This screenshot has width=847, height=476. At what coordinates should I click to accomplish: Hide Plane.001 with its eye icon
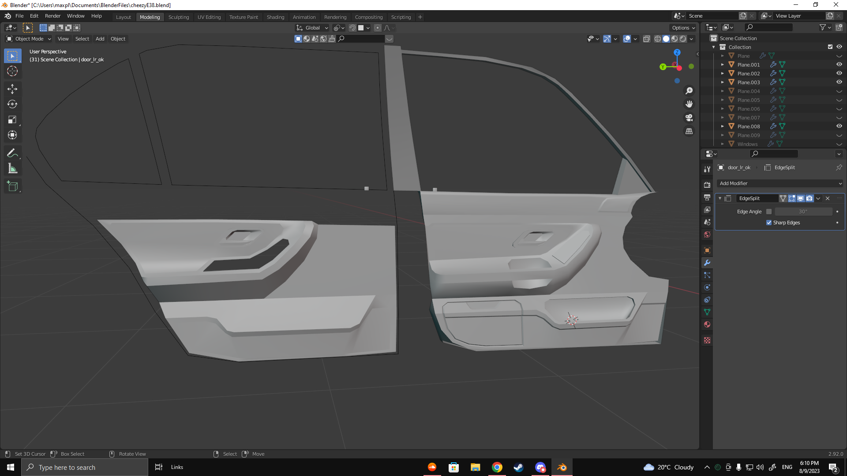(839, 64)
